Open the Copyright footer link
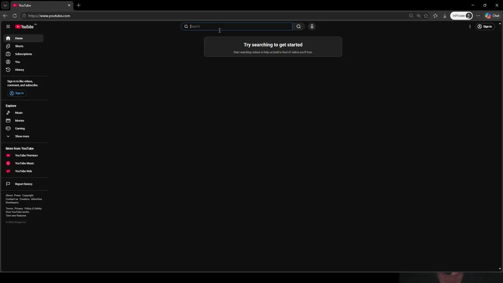 pos(28,195)
